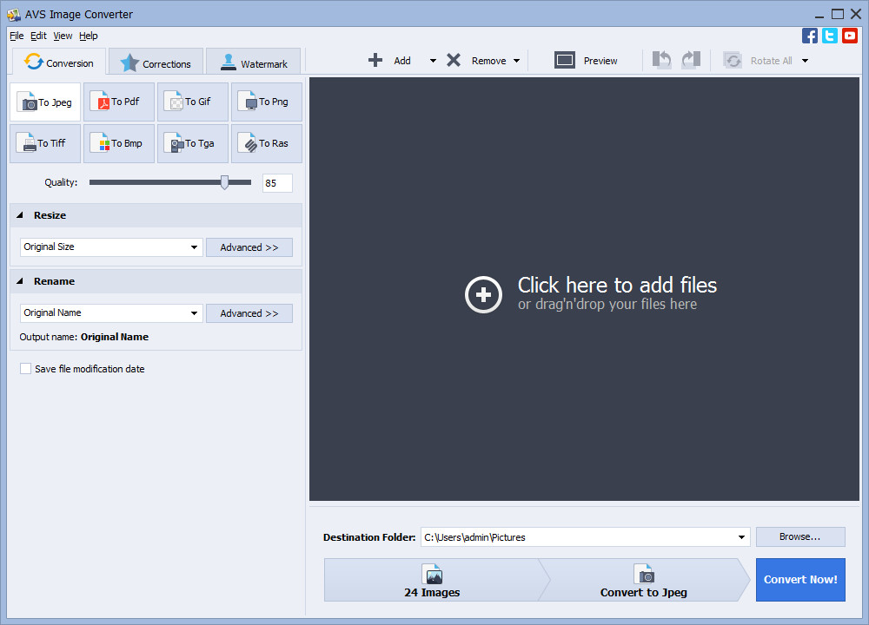Click the Quality value field
The image size is (869, 625).
278,183
